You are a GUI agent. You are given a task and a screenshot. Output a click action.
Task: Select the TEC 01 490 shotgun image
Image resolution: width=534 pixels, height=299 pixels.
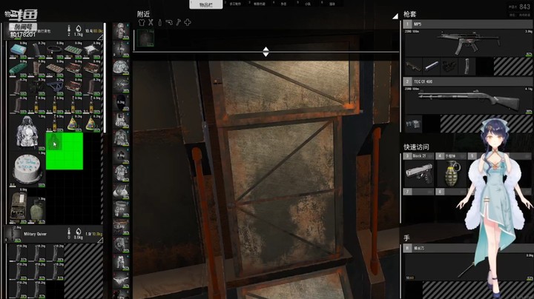point(468,100)
